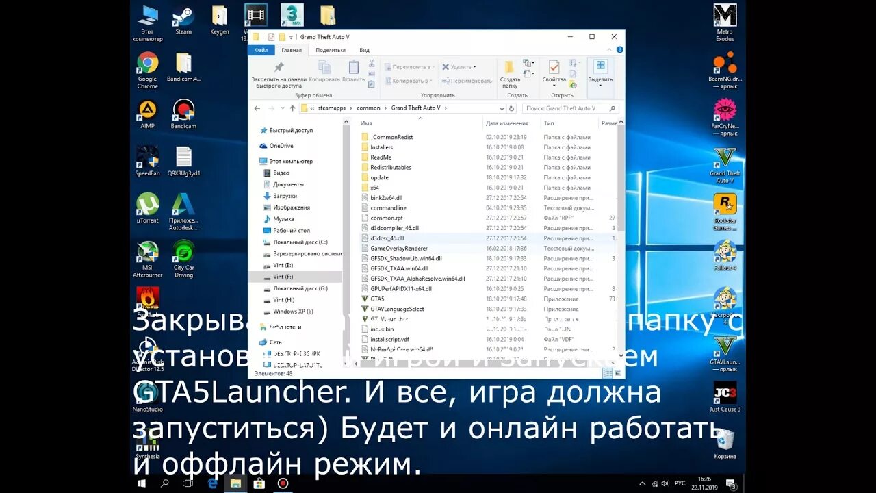Image resolution: width=876 pixels, height=493 pixels.
Task: Open Grand Theft Auto V desktop shortcut
Action: pos(725,166)
